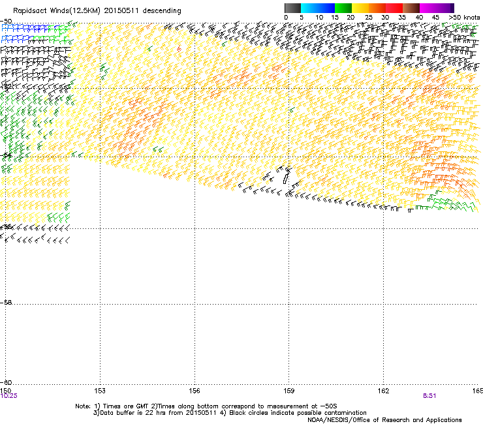Click the purple time label '10:25'
483x424 pixels.
coord(9,396)
